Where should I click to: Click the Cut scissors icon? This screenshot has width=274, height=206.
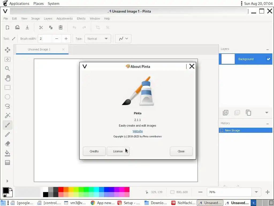click(x=41, y=28)
